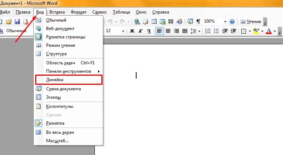Increase the paragraph indent
Viewport: 283px width, 155px height.
pos(233,31)
